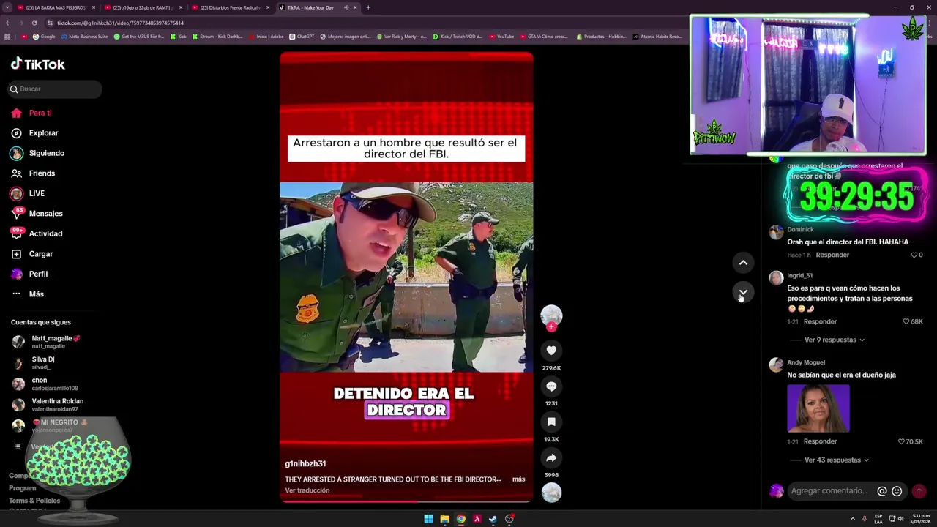Image resolution: width=937 pixels, height=527 pixels.
Task: Follow creator via avatar plus button
Action: click(x=551, y=327)
